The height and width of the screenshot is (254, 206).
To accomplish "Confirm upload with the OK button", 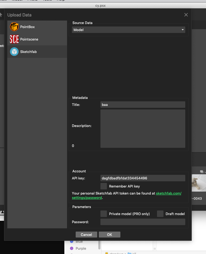I will (x=109, y=235).
